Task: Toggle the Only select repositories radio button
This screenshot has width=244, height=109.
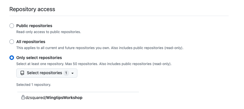Action: click(x=12, y=58)
